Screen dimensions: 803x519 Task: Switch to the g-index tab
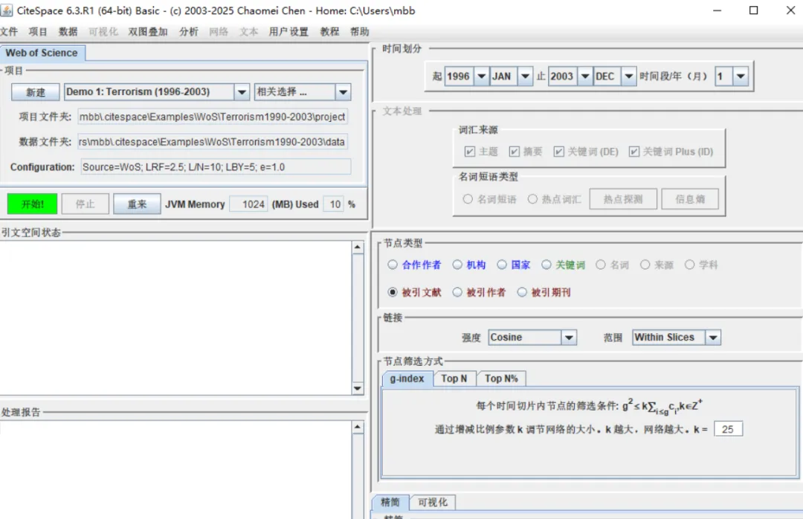407,378
